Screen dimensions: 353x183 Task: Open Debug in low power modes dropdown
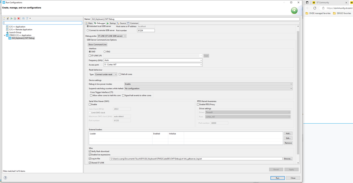point(208,84)
